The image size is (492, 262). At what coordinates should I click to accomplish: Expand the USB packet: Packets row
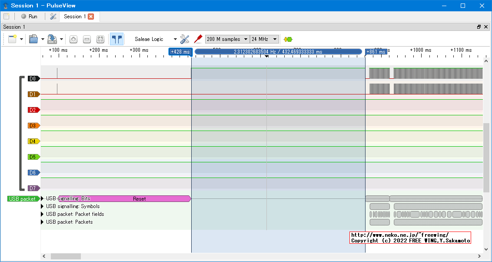(43, 222)
